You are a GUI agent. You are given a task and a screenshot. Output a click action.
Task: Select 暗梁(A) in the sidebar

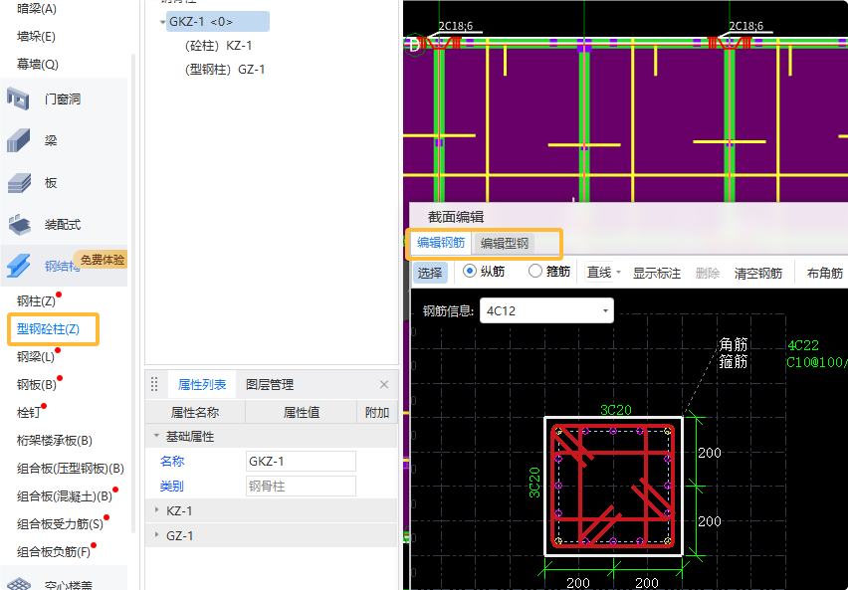pyautogui.click(x=36, y=9)
